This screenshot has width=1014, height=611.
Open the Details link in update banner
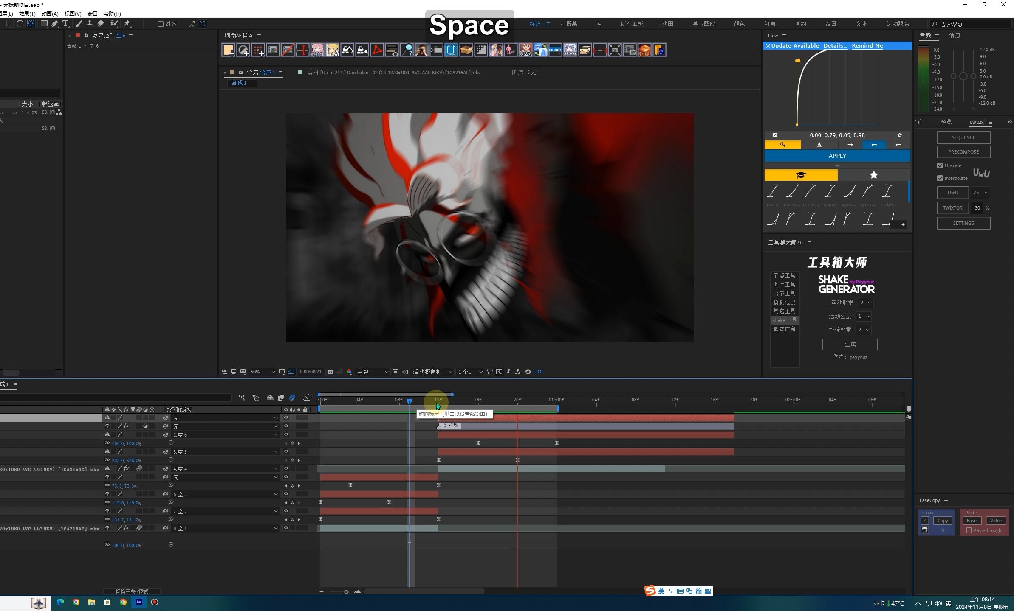tap(835, 45)
